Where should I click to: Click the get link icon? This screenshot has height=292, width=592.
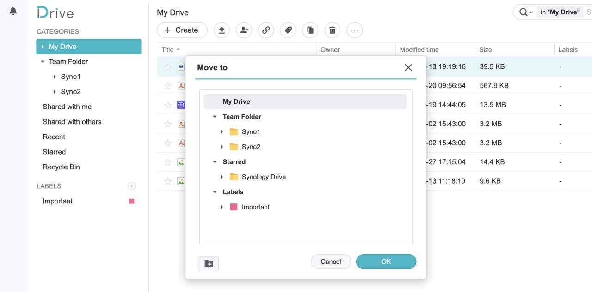click(266, 30)
